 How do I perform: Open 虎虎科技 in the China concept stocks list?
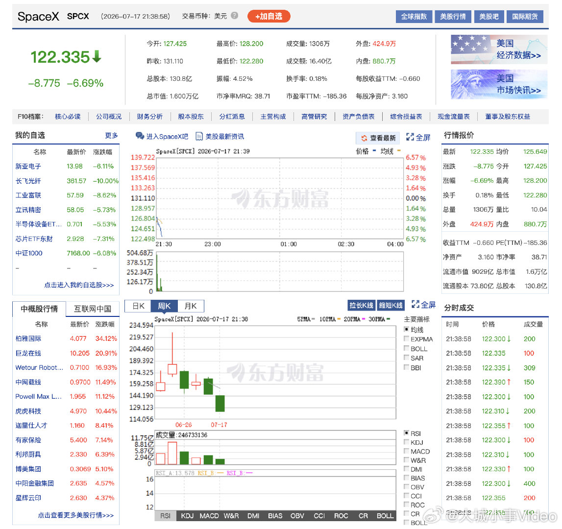pyautogui.click(x=28, y=411)
